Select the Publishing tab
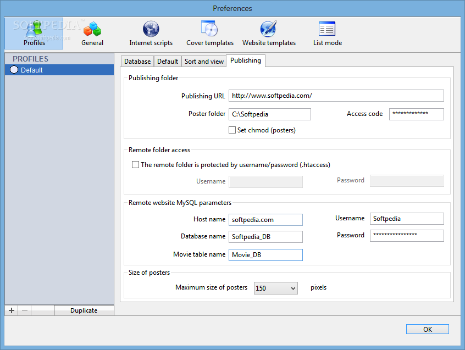 [x=246, y=60]
